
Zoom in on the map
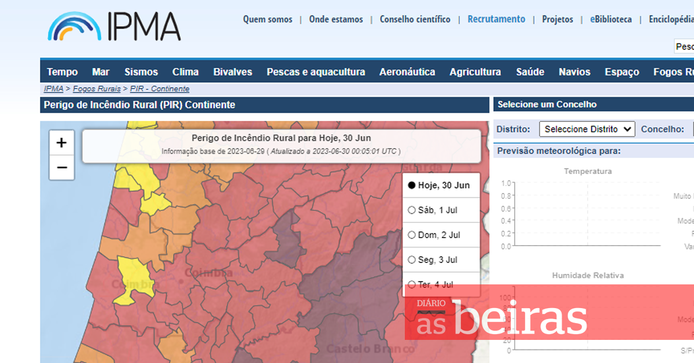(62, 143)
